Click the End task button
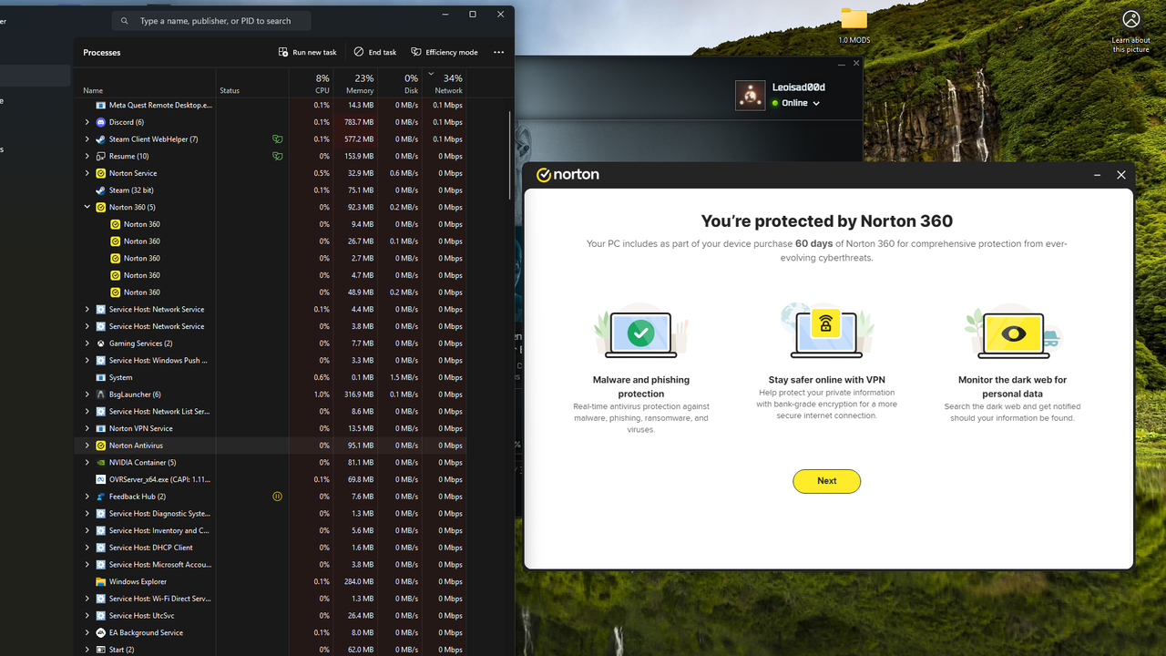This screenshot has height=656, width=1166. tap(375, 52)
